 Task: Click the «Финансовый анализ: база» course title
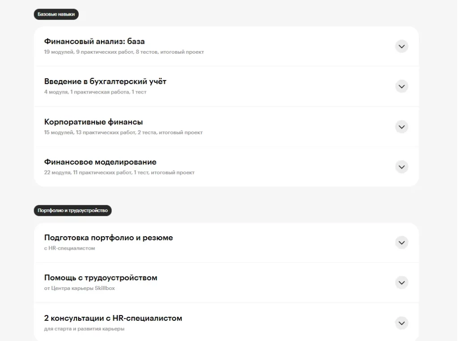tap(93, 41)
